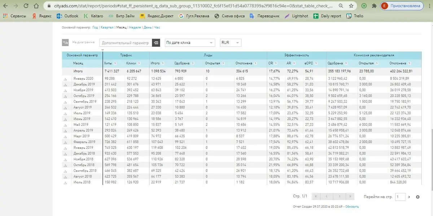Focus the 'Перейти на стр.' page number field

click(400, 197)
